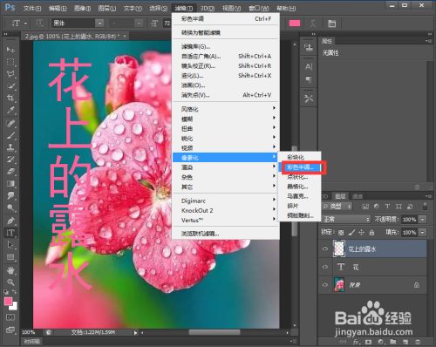Expand the 扭曲 filter submenu
Viewport: 436px width, 347px height.
[226, 128]
